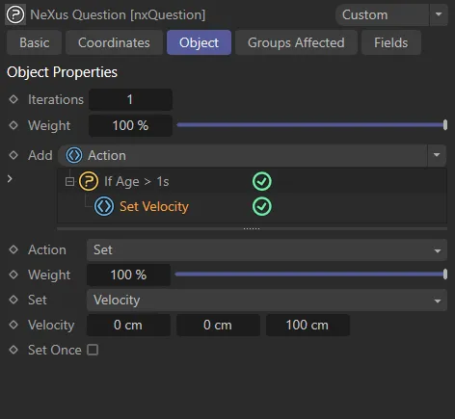The image size is (455, 419).
Task: Click the Velocity X field showing 0 cm
Action: point(128,326)
